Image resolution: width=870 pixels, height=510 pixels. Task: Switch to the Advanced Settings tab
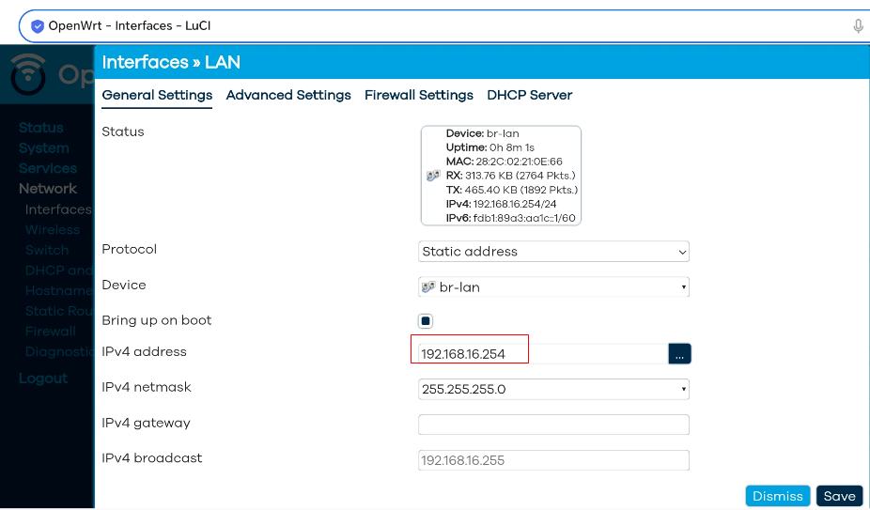coord(288,95)
